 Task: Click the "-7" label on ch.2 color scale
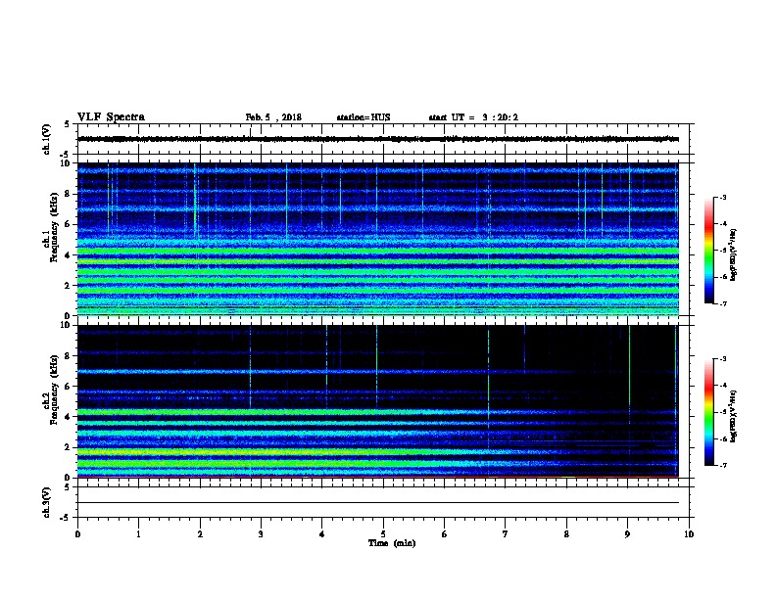pos(723,465)
